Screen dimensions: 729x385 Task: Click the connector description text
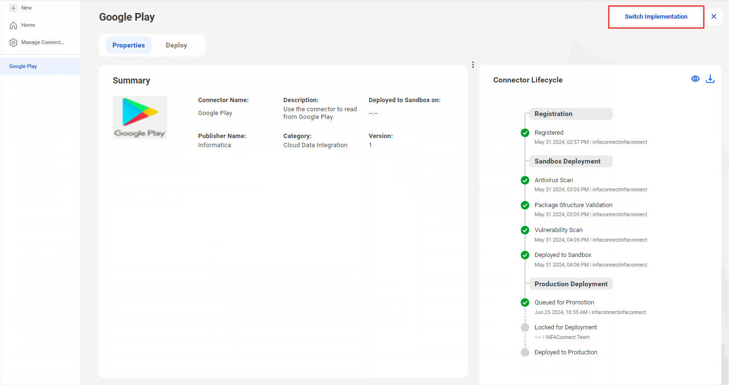tap(320, 113)
